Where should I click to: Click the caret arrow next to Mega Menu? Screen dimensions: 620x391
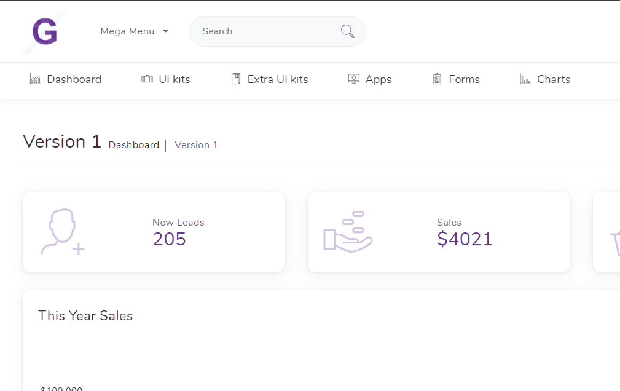(x=165, y=31)
